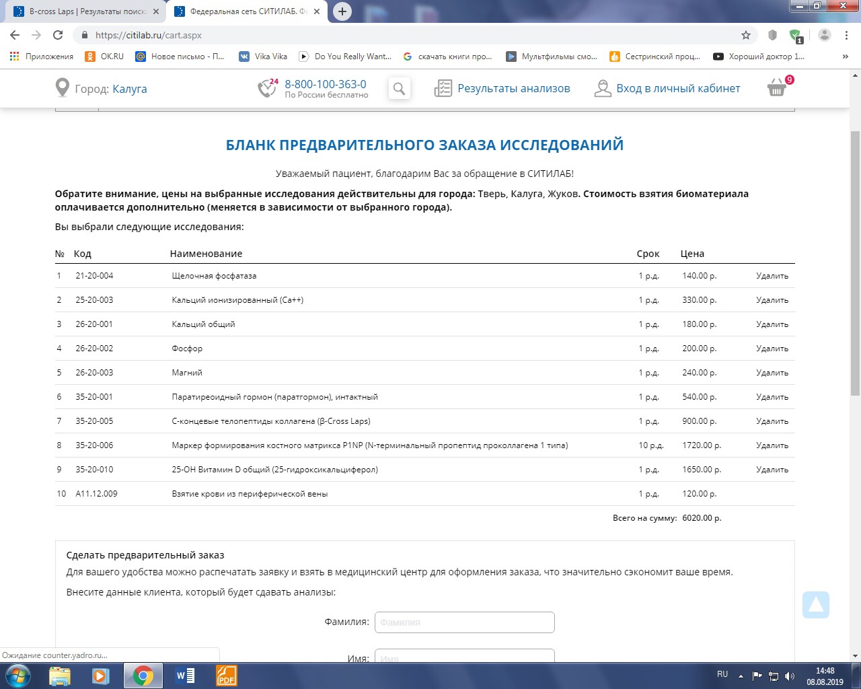Open the Приложения apps grid bookmark
This screenshot has height=689, width=861.
click(x=41, y=57)
